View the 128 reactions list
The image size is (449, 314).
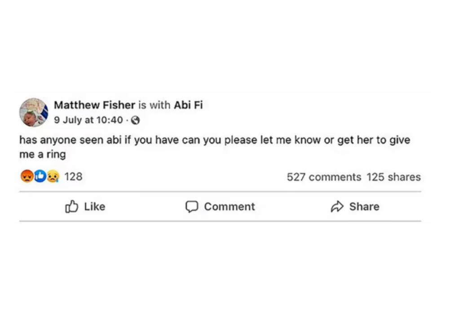[73, 176]
